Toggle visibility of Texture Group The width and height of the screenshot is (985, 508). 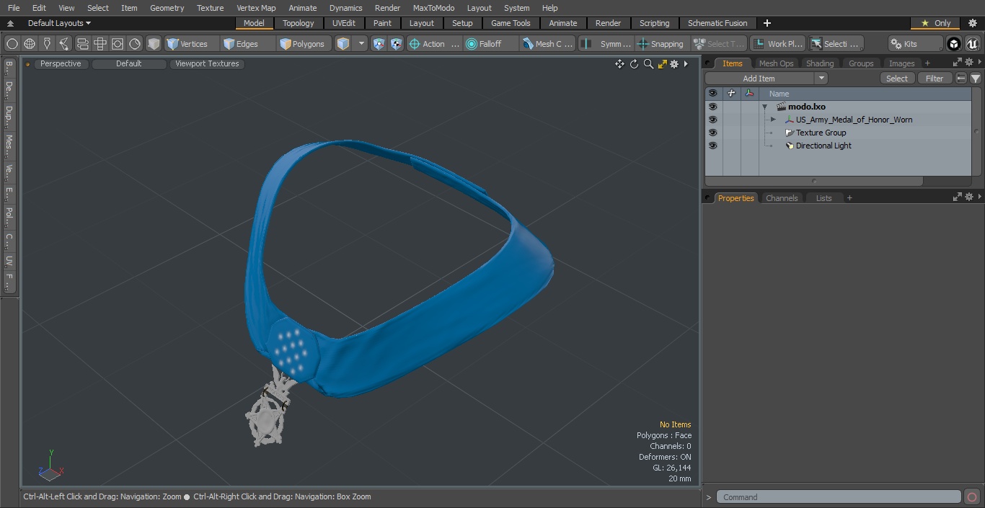(713, 133)
